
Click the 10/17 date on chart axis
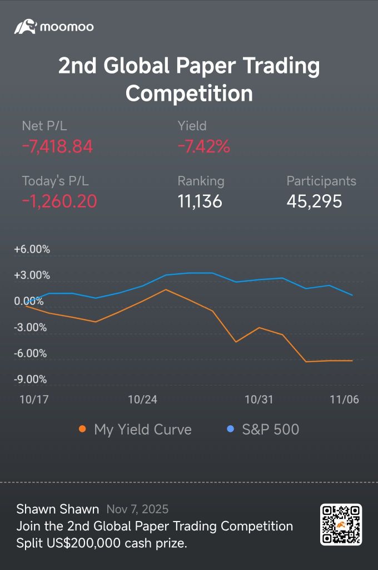pyautogui.click(x=32, y=400)
